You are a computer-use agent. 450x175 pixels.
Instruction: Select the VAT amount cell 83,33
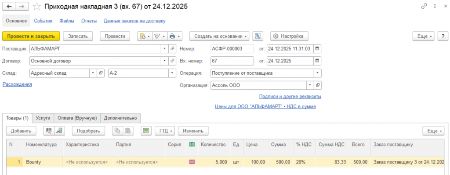(x=332, y=162)
